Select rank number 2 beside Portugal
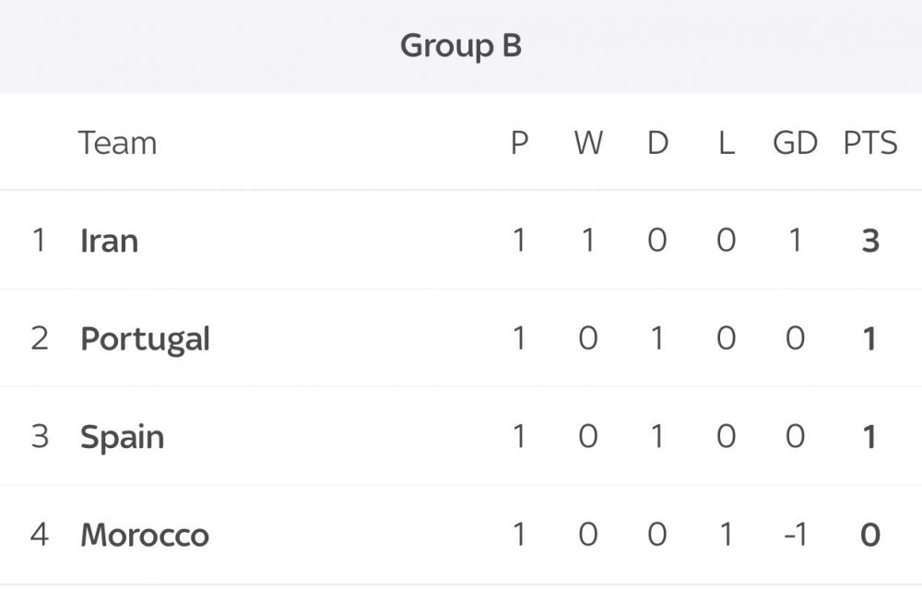 (39, 339)
